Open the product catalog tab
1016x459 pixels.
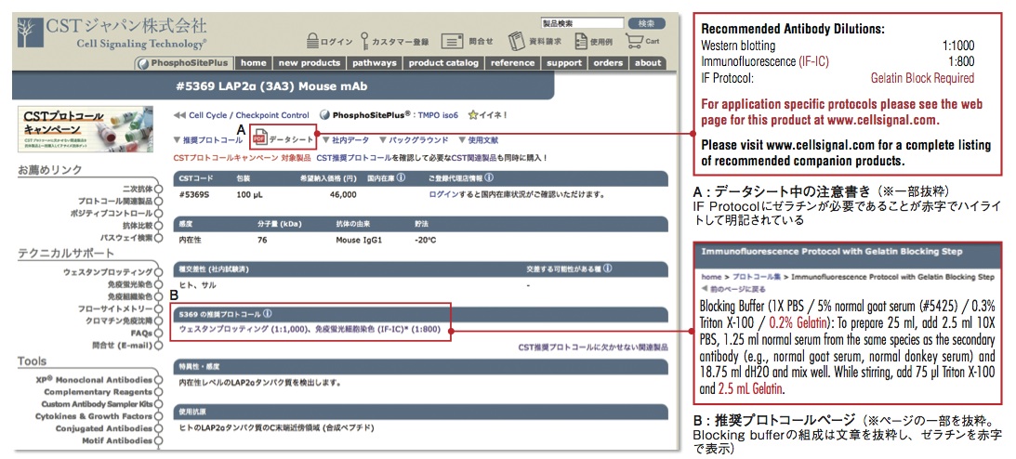(443, 63)
